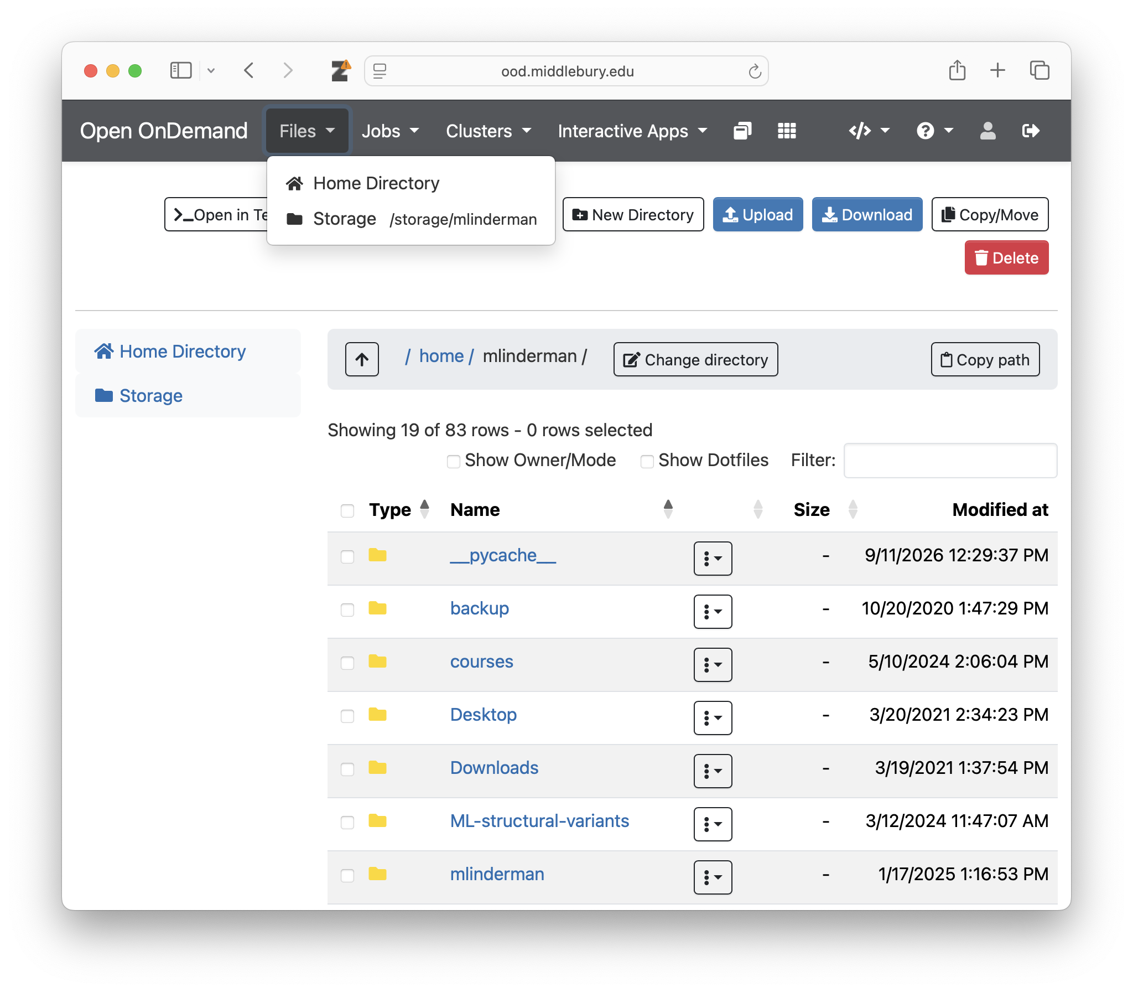Open actions dropdown for backup
Screen dimensions: 1133x992
coord(713,612)
